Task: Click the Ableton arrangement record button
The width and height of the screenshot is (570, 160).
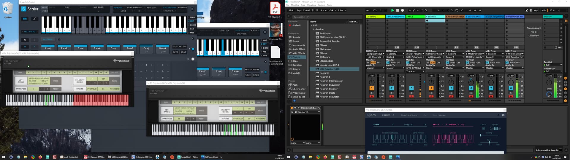Action: [403, 10]
